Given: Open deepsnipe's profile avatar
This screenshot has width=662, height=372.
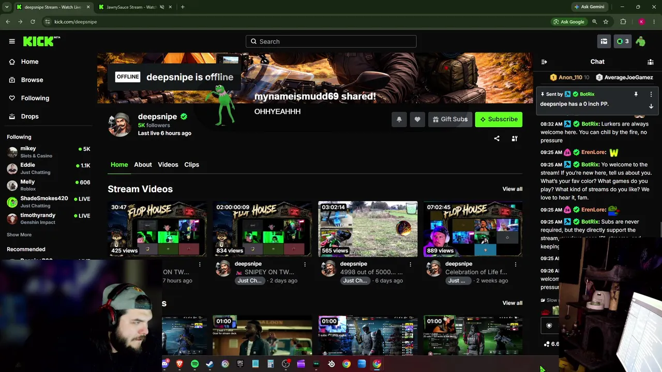Looking at the screenshot, I should point(119,125).
